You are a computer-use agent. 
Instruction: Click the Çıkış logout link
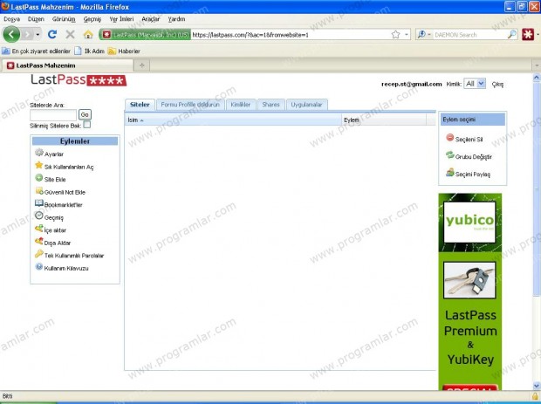497,84
